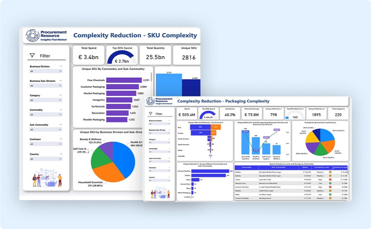Select the Total Spend € 3.4bn card
The height and width of the screenshot is (229, 371).
(89, 55)
